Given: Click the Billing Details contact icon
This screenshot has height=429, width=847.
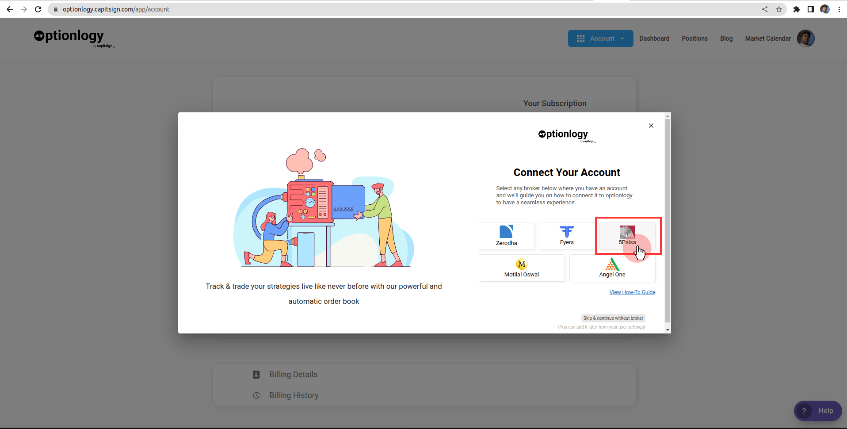Looking at the screenshot, I should (256, 375).
